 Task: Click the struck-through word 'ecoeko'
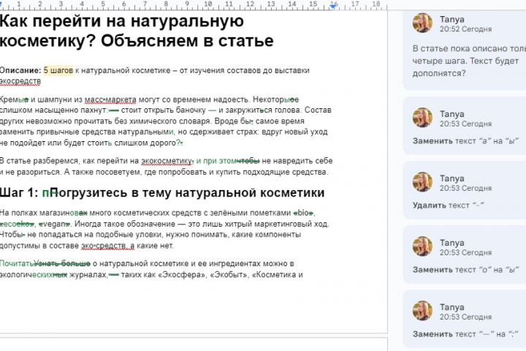click(x=17, y=224)
